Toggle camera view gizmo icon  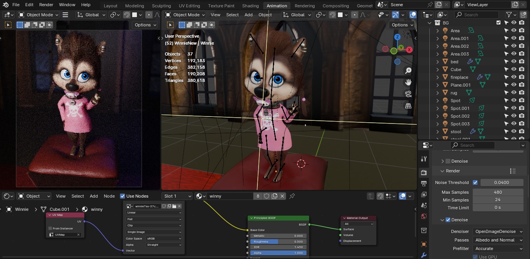(408, 94)
